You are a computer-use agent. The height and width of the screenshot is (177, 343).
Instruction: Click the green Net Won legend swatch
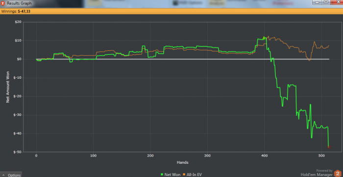point(162,175)
